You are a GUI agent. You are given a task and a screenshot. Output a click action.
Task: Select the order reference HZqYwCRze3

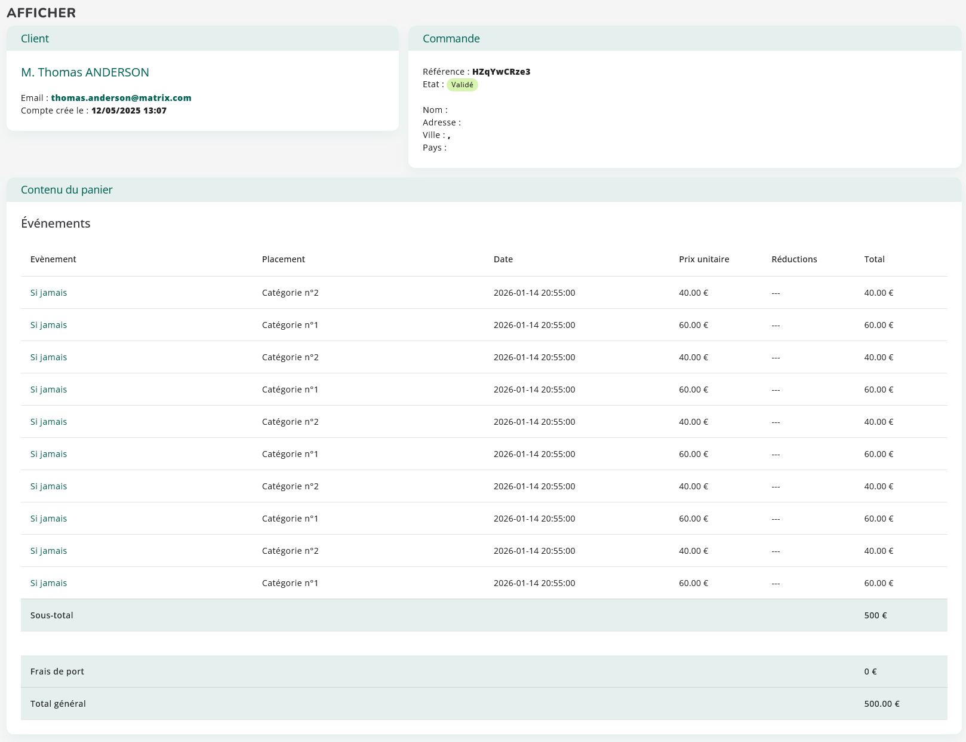(x=501, y=72)
